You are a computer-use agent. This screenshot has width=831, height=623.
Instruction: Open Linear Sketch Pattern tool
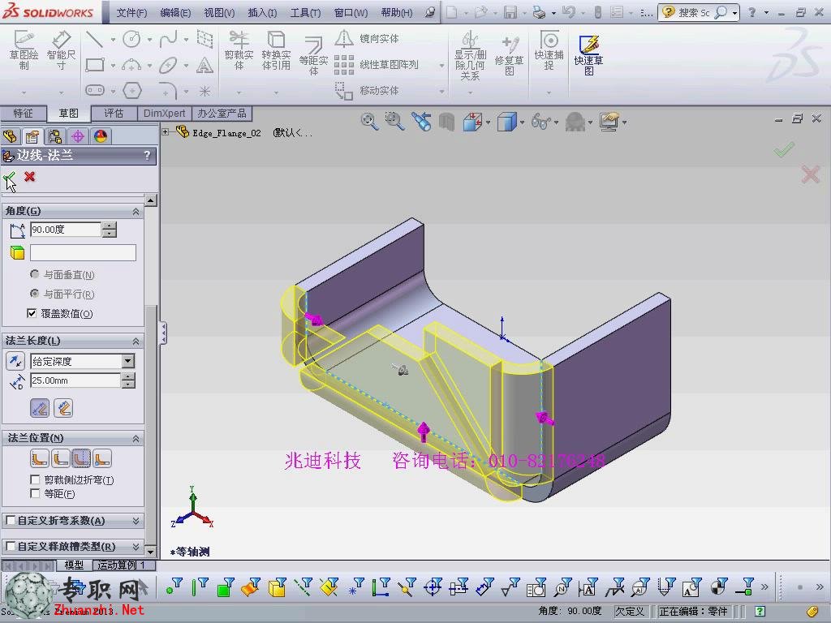tap(377, 65)
